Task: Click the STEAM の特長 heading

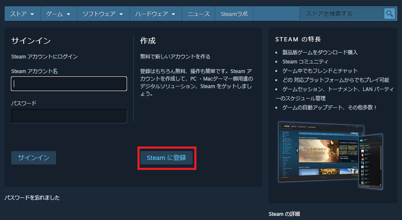Action: click(298, 39)
